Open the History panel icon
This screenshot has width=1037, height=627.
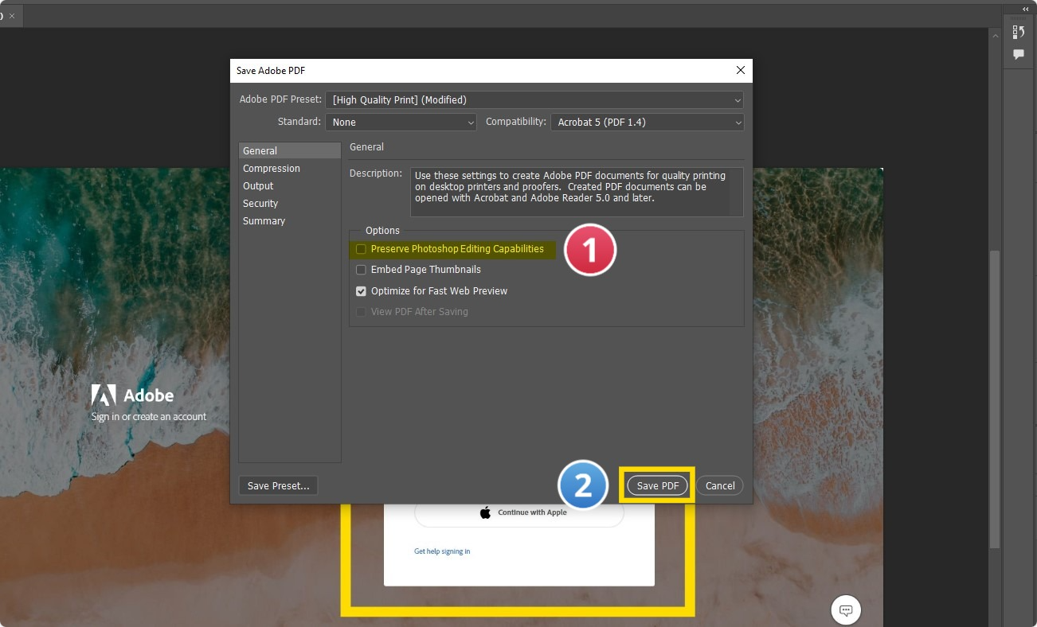coord(1018,32)
